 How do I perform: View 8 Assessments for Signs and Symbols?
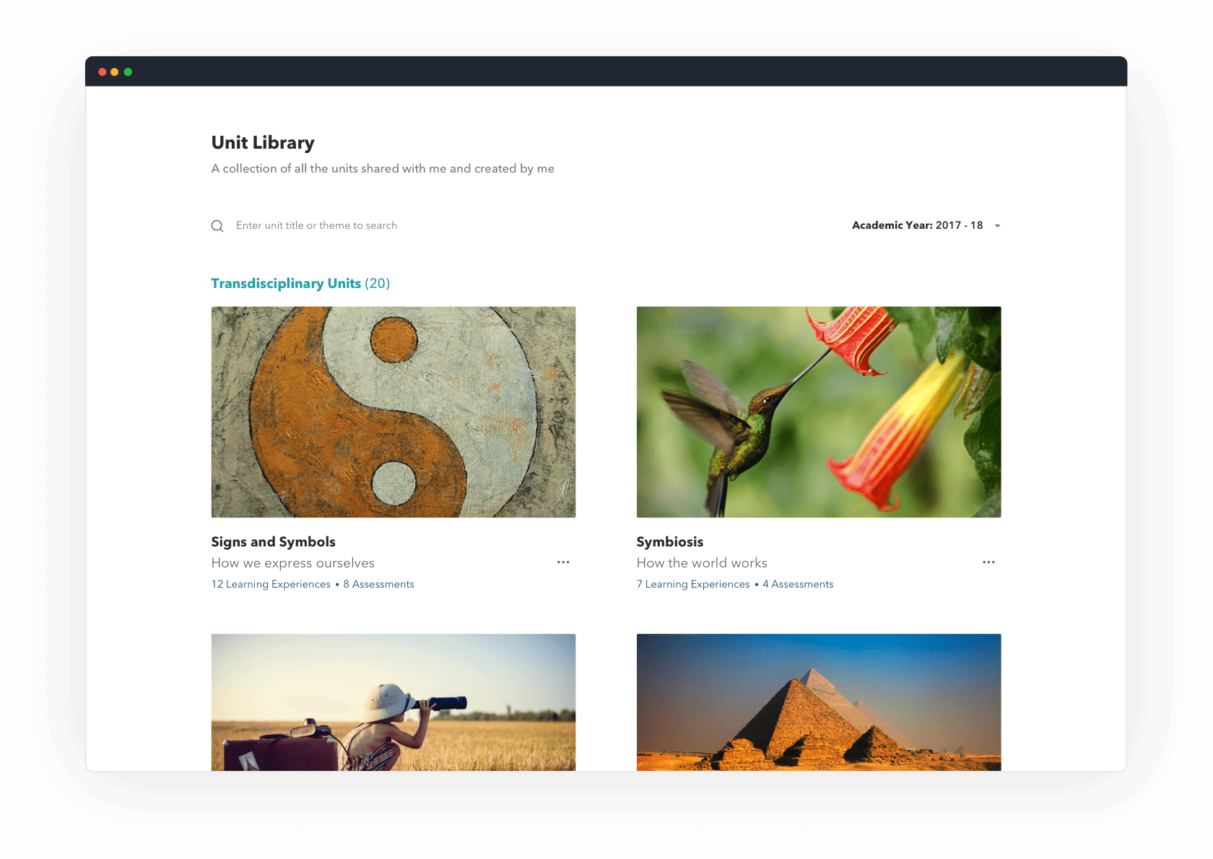pyautogui.click(x=379, y=584)
